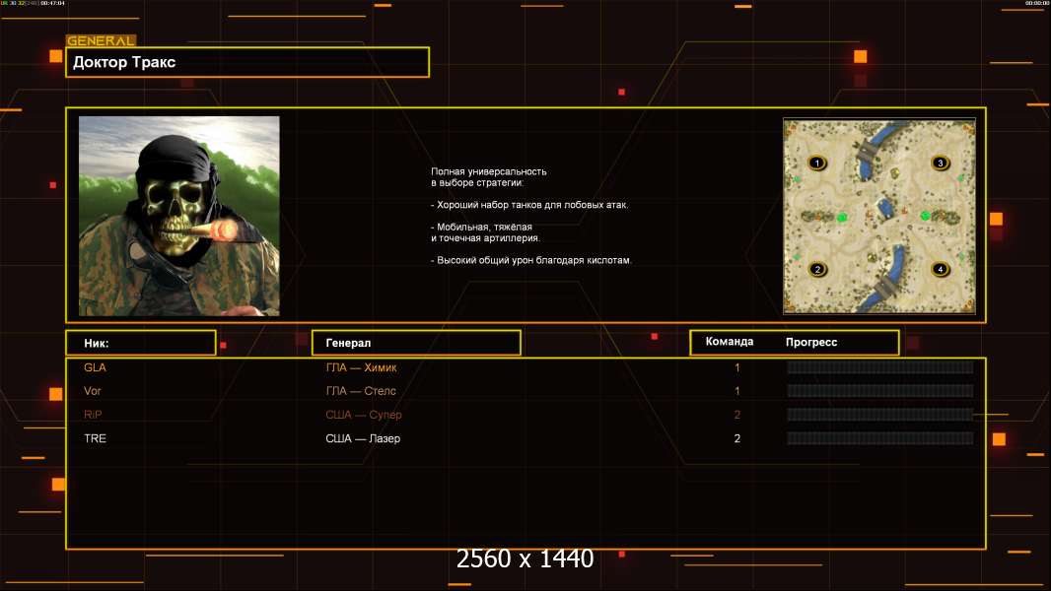This screenshot has height=591, width=1051.
Task: Click the center green marker on the minimap
Action: (x=841, y=217)
